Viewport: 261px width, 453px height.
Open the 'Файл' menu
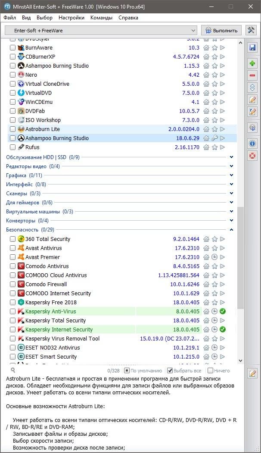click(x=10, y=18)
